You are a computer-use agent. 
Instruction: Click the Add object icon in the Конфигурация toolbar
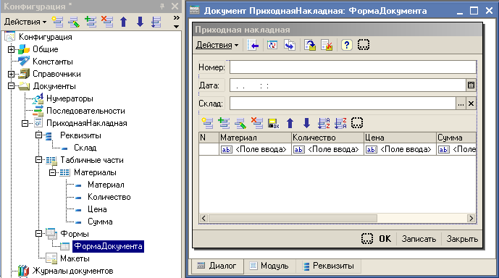point(58,22)
